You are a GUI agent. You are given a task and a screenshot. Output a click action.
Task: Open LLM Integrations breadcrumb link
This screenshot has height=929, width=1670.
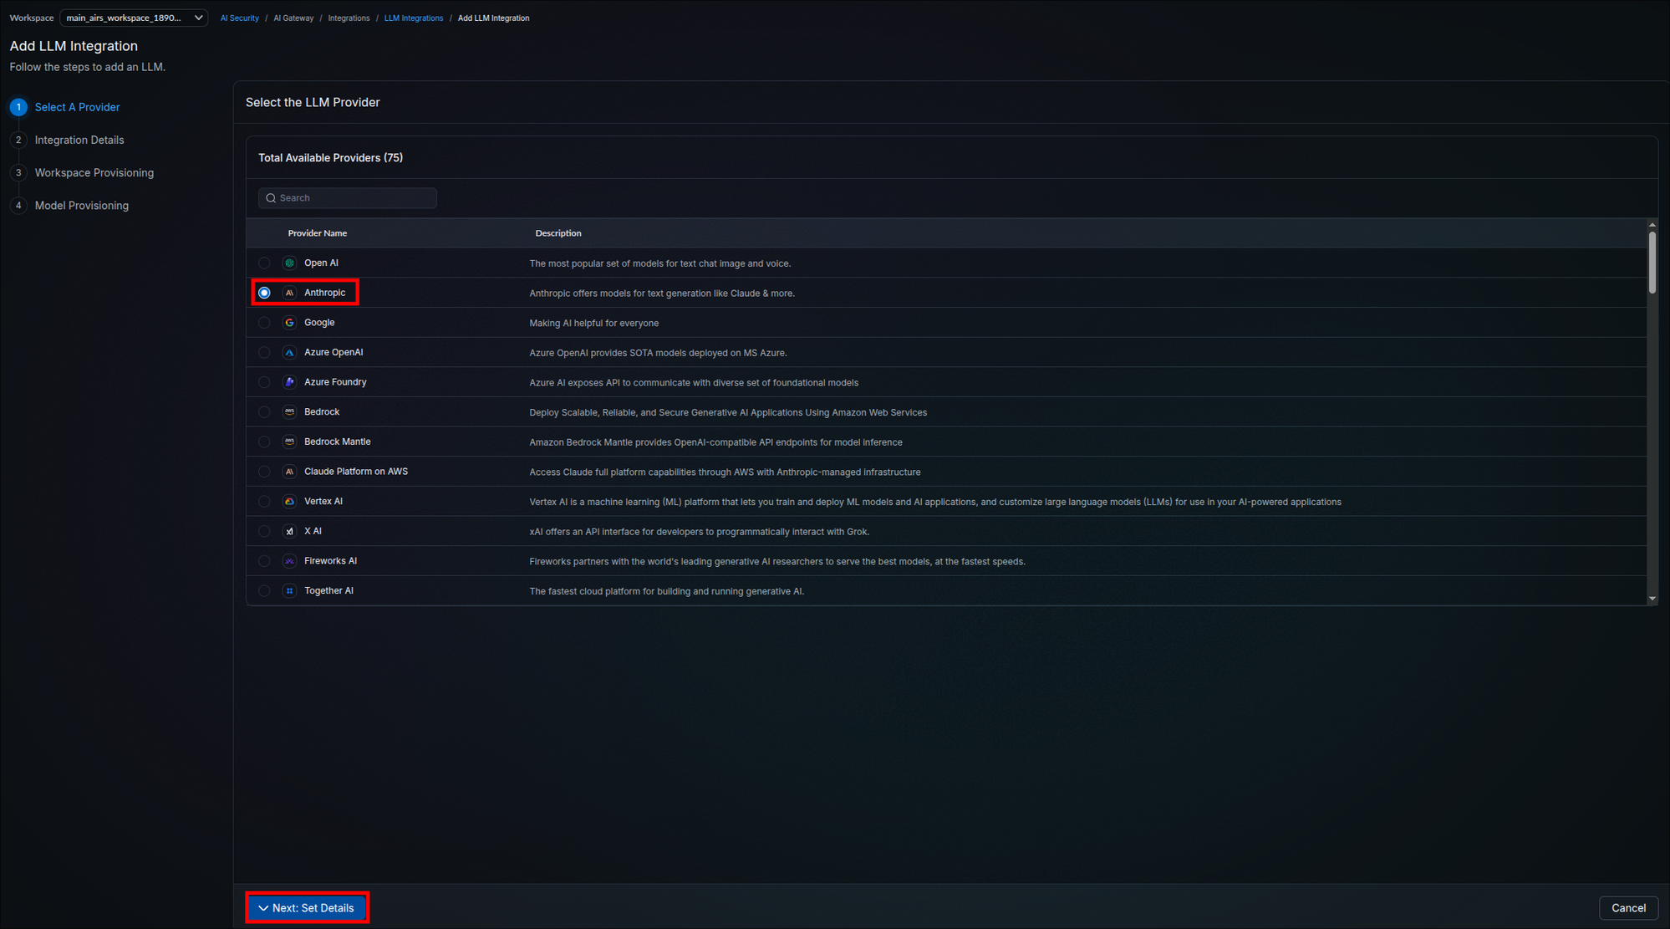(414, 18)
